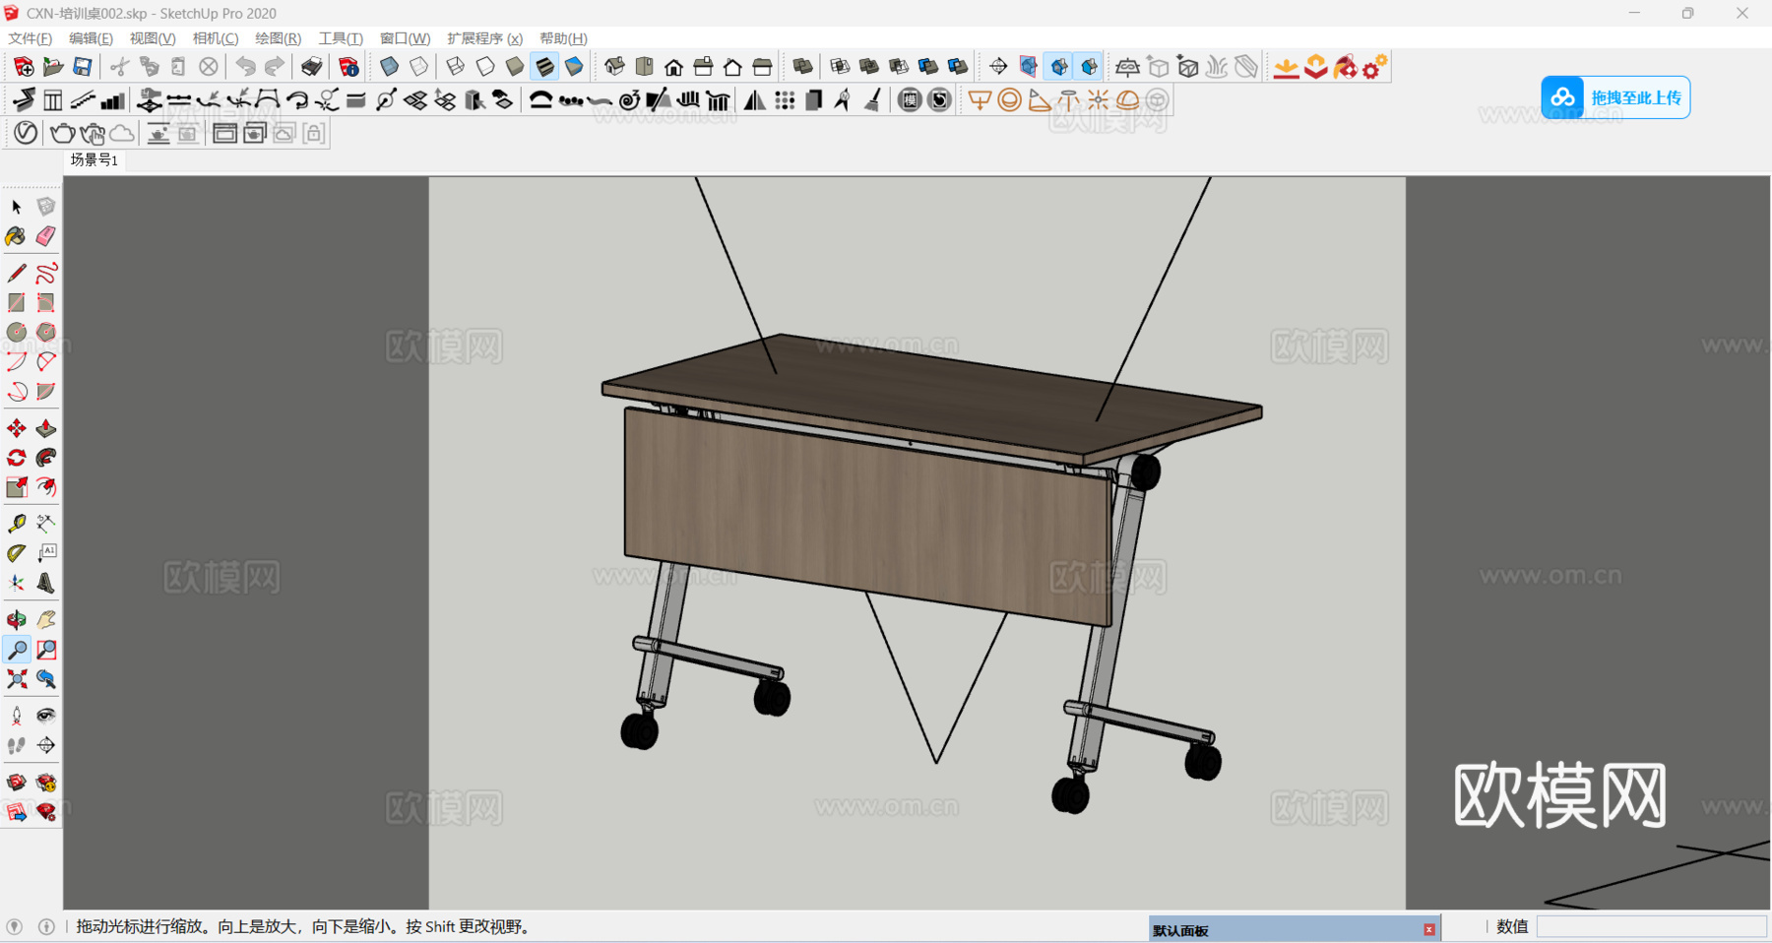Screen dimensions: 1772x943
Task: Click the Undo arrow icon
Action: pos(245,67)
